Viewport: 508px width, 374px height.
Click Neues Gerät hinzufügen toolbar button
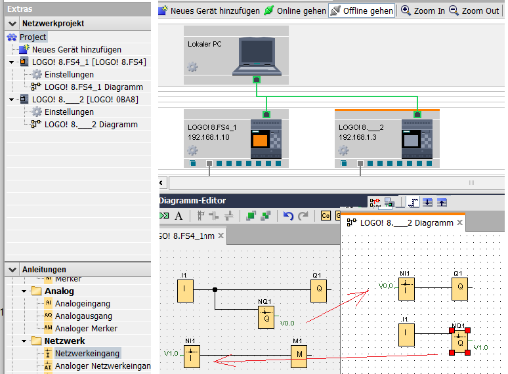point(209,10)
